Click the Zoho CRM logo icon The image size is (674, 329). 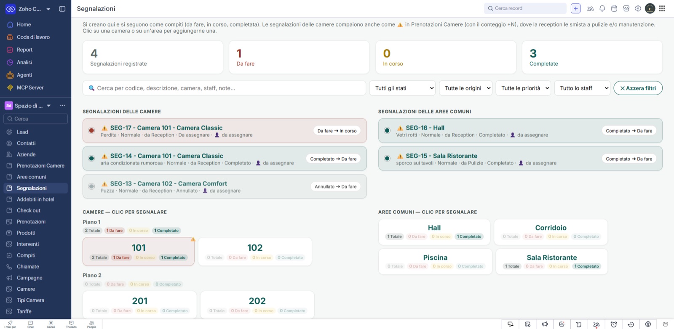coord(11,9)
